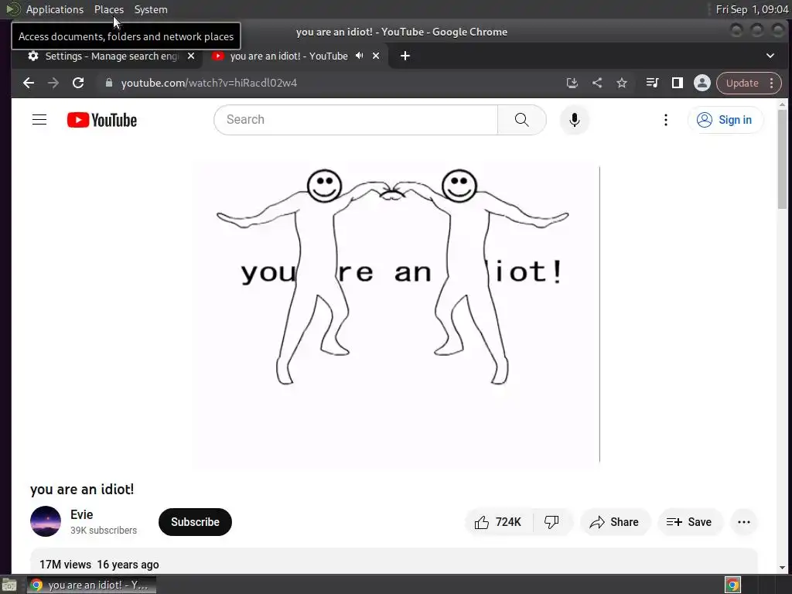Open a new tab with plus button
This screenshot has height=594, width=792.
405,56
